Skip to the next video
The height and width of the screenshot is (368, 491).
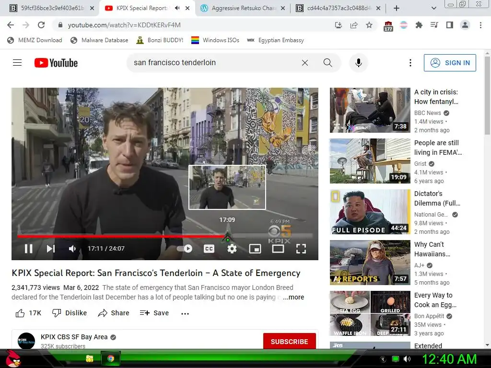tap(51, 249)
